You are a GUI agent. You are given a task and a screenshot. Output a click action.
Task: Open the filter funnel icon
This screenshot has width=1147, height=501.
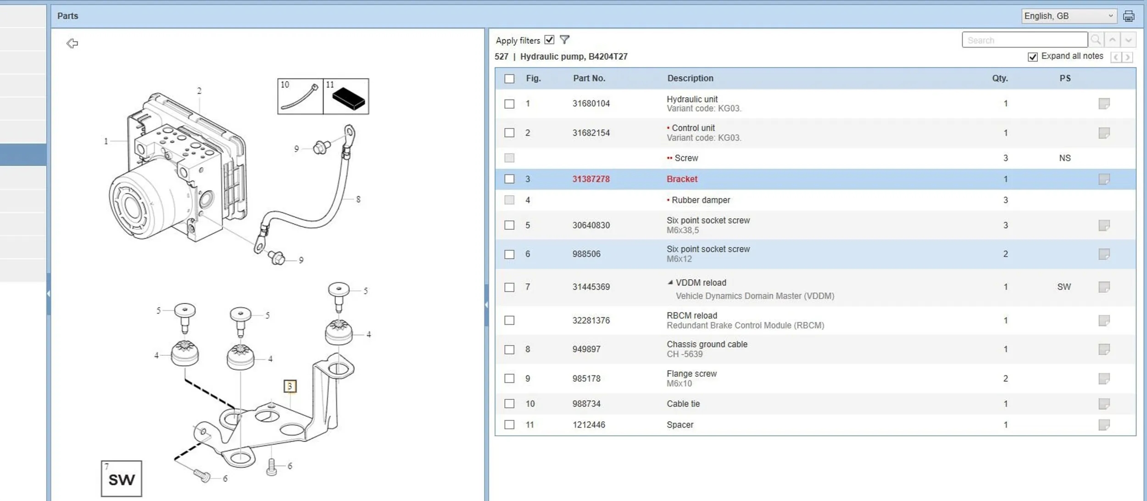point(564,40)
